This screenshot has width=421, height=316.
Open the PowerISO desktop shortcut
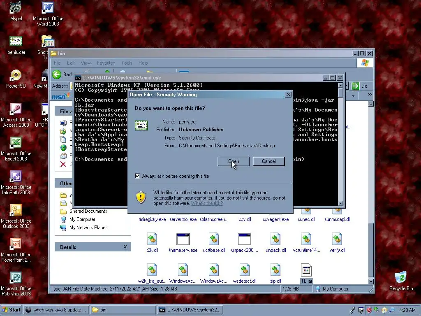[x=16, y=79]
